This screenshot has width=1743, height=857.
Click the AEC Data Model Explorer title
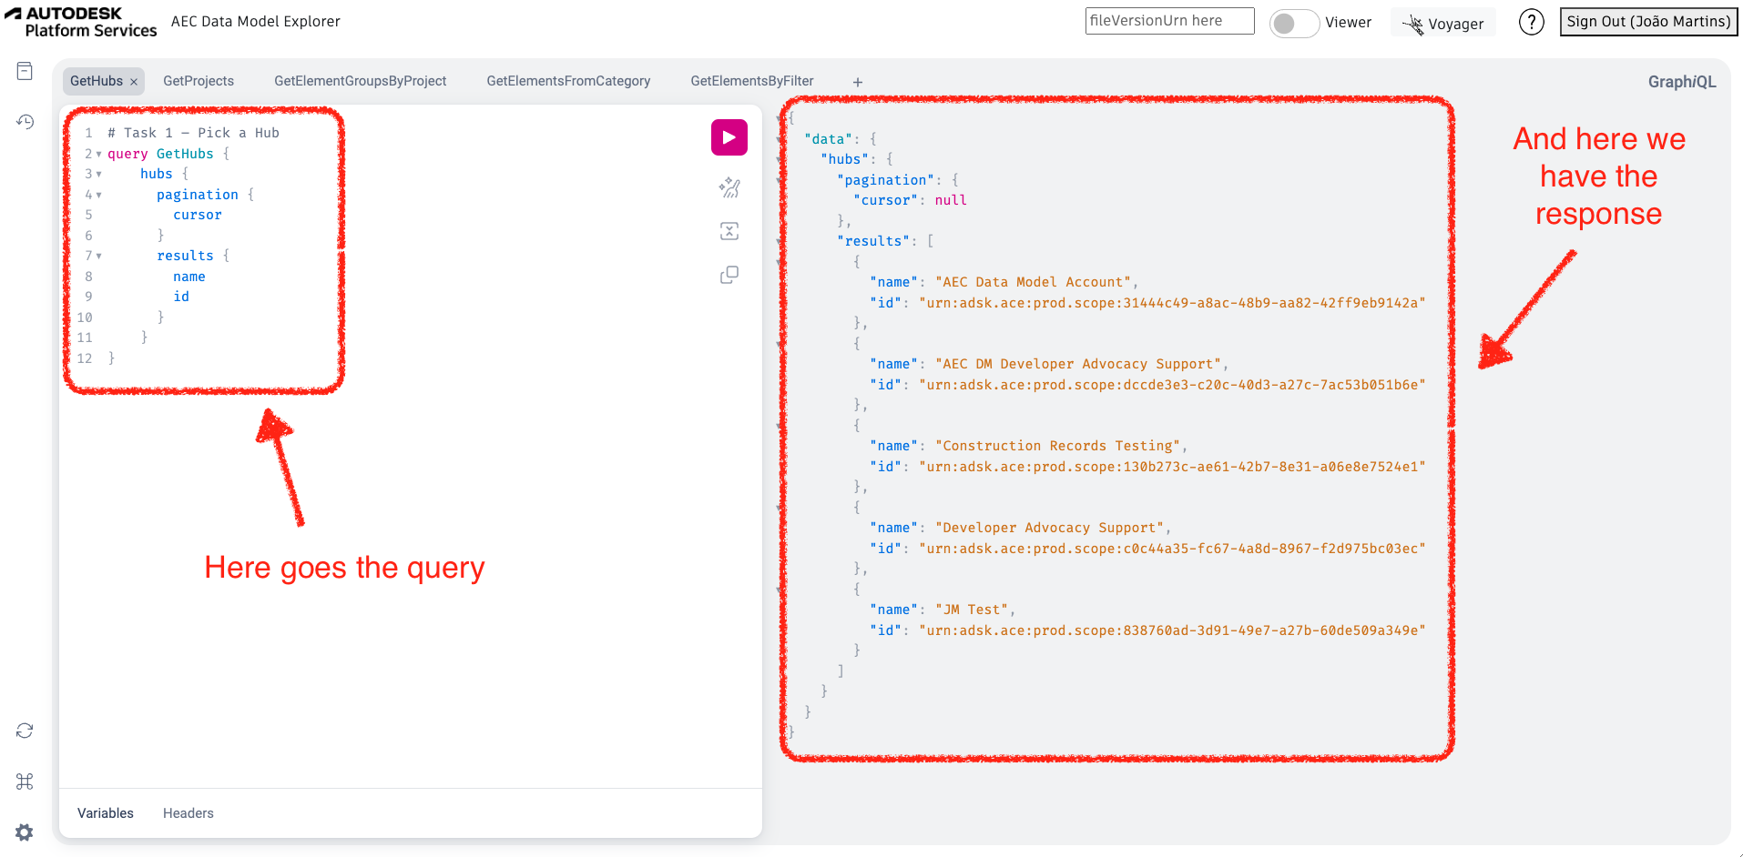point(256,21)
